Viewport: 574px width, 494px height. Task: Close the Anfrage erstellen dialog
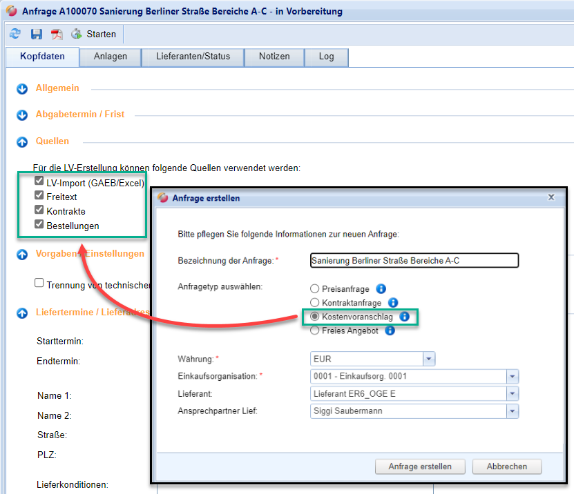[x=551, y=197]
